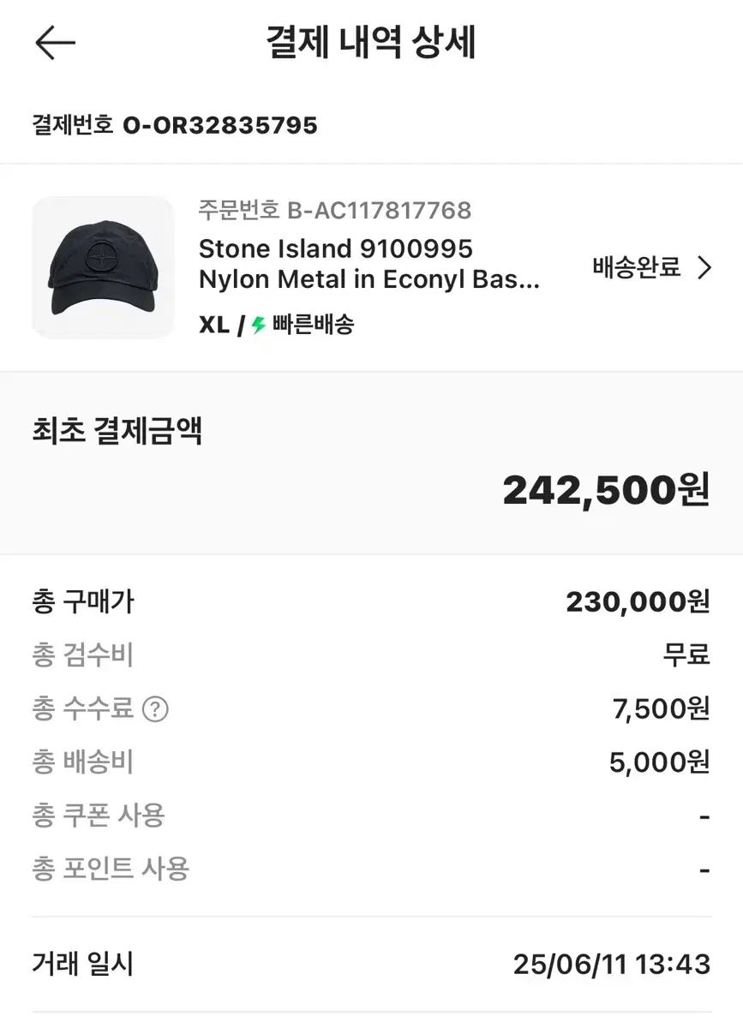Select the 7,500원 fee amount

[660, 708]
